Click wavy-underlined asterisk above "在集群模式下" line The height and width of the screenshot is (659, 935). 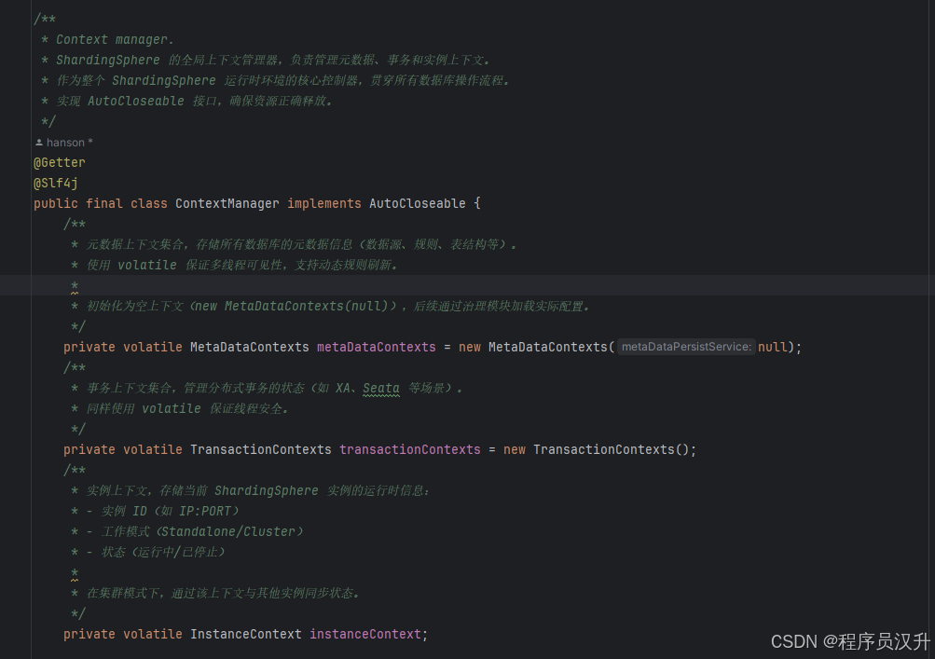[75, 574]
